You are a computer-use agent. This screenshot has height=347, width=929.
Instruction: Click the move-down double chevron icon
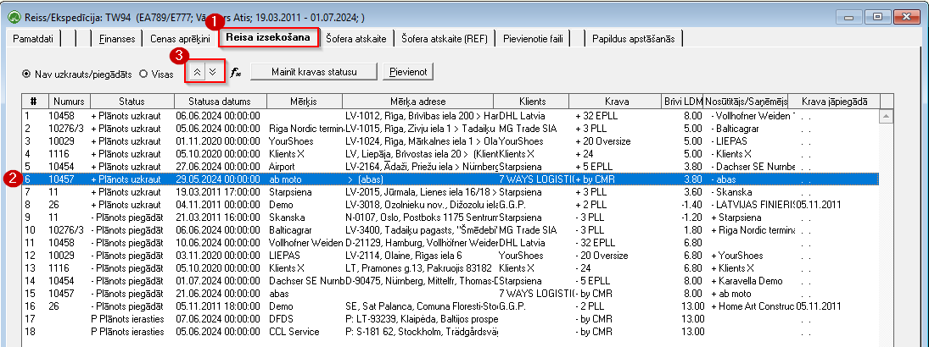tap(213, 74)
